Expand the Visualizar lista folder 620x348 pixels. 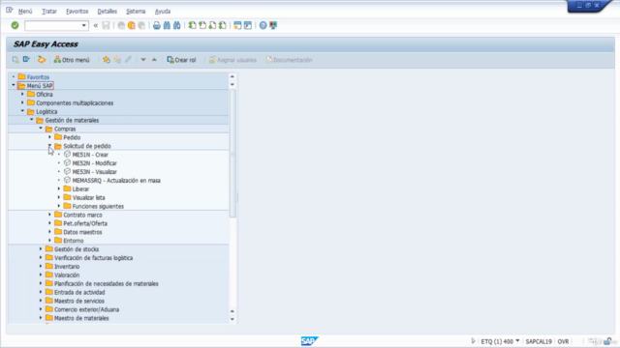[x=59, y=197]
